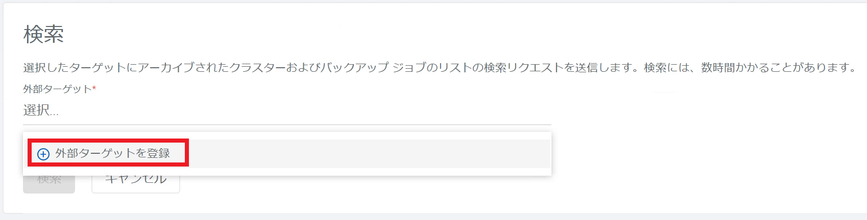Click the 登録 word in the dropdown option
This screenshot has height=220, width=867.
tap(159, 153)
